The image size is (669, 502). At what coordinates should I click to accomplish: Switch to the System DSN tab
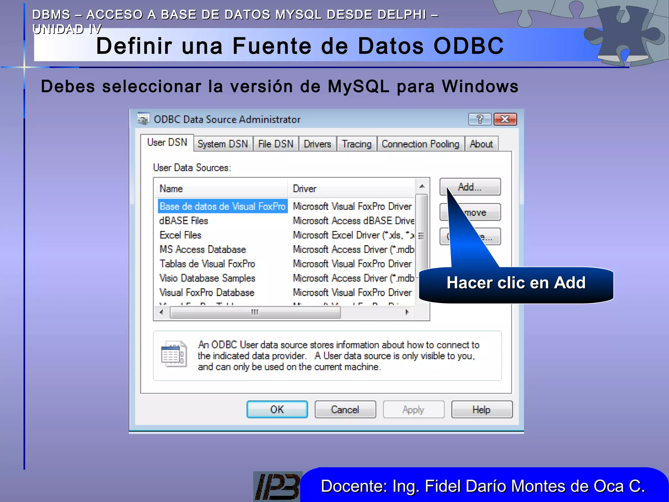pyautogui.click(x=223, y=144)
